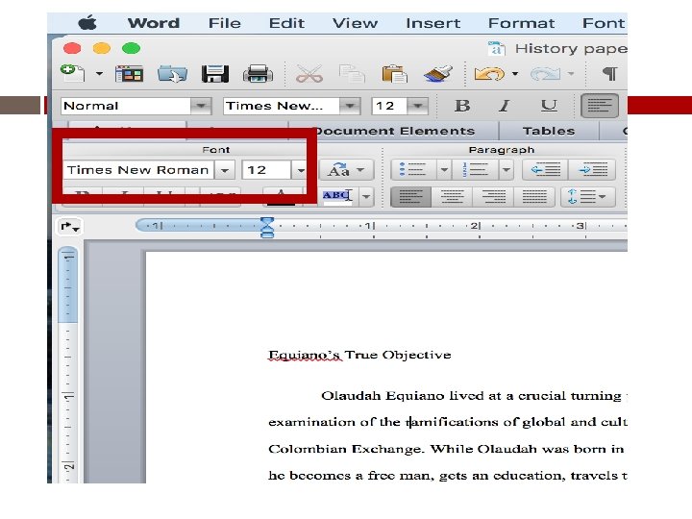The image size is (692, 519).
Task: Click the Undo arrow icon
Action: coord(489,74)
